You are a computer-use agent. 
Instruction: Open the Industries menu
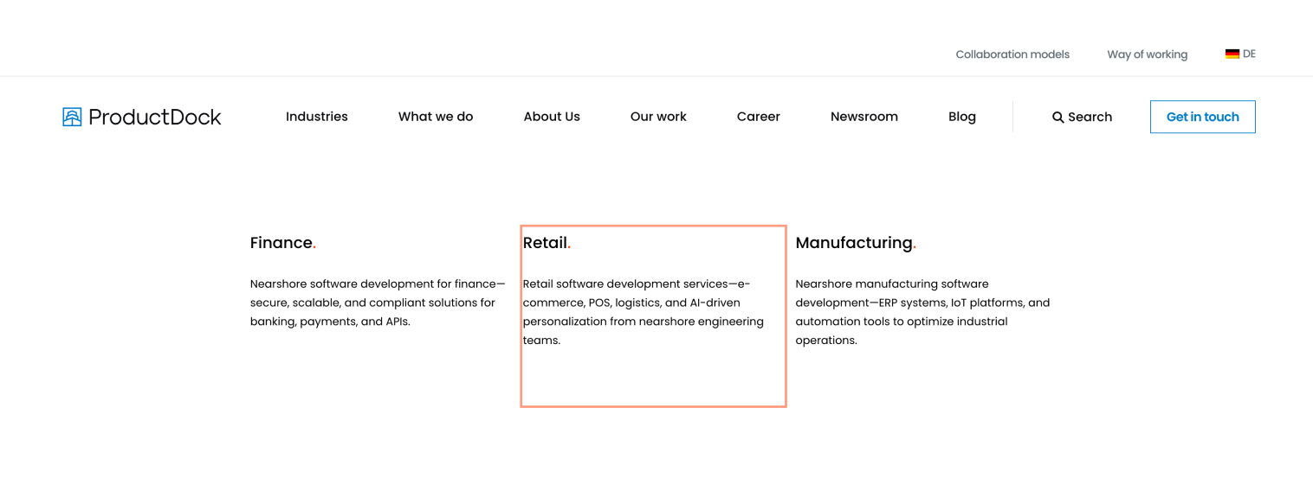pyautogui.click(x=316, y=117)
